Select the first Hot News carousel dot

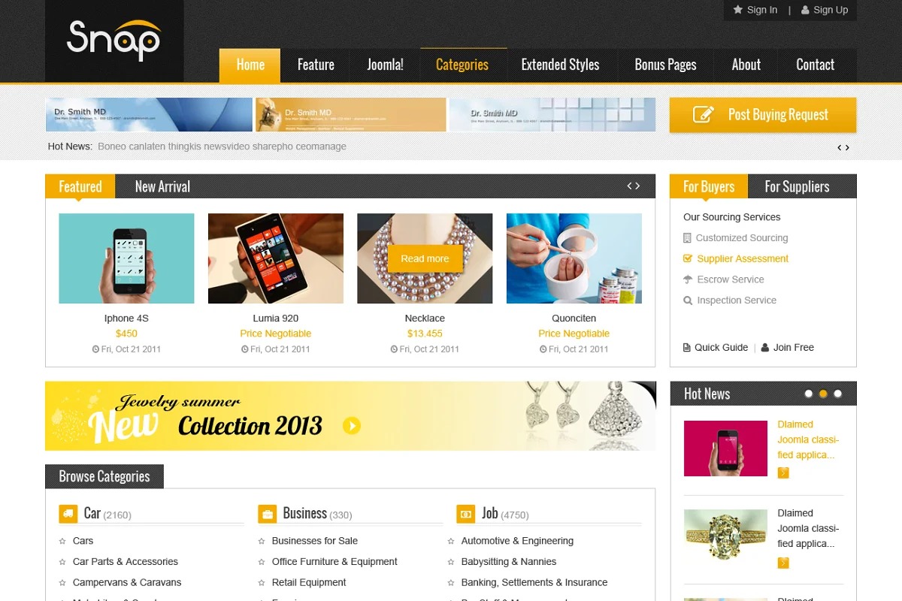click(x=809, y=394)
